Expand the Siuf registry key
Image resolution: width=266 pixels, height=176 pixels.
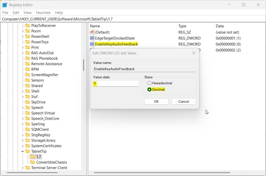tap(22, 97)
